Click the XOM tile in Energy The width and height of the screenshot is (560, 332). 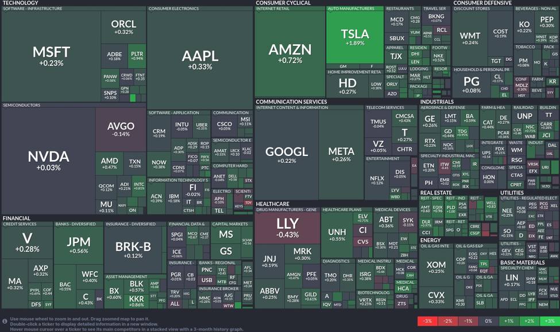click(436, 267)
